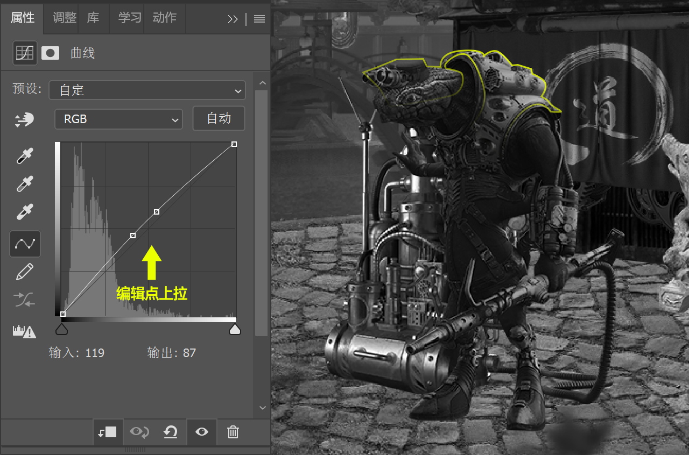Select the top-right curve endpoint
The height and width of the screenshot is (455, 689).
(234, 144)
